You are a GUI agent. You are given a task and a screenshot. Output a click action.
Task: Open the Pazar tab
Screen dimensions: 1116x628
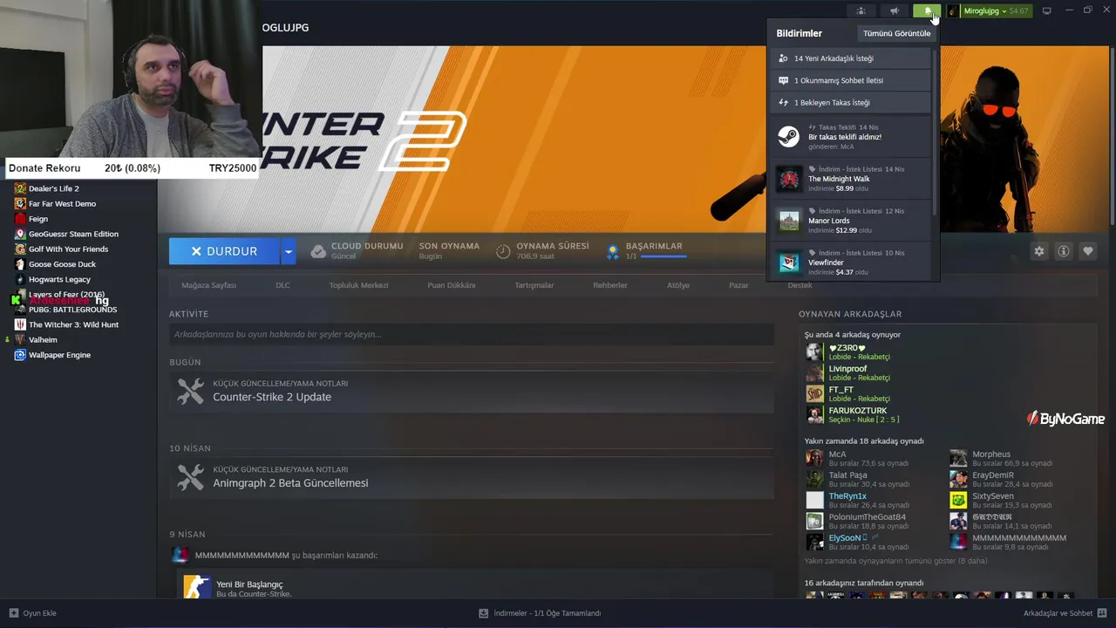click(738, 285)
